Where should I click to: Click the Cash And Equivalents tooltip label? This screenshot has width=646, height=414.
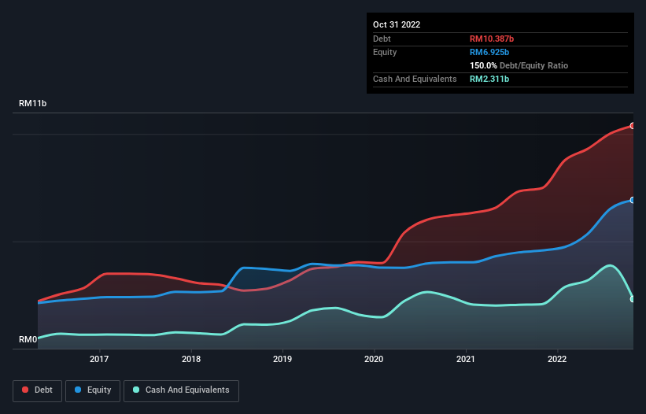tap(415, 79)
